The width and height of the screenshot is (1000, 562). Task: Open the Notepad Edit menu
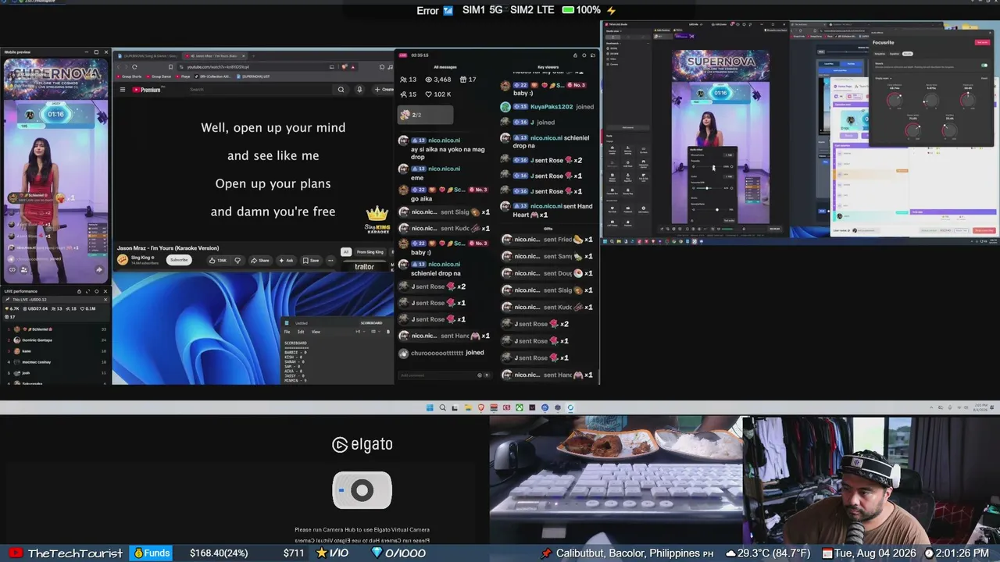[301, 332]
